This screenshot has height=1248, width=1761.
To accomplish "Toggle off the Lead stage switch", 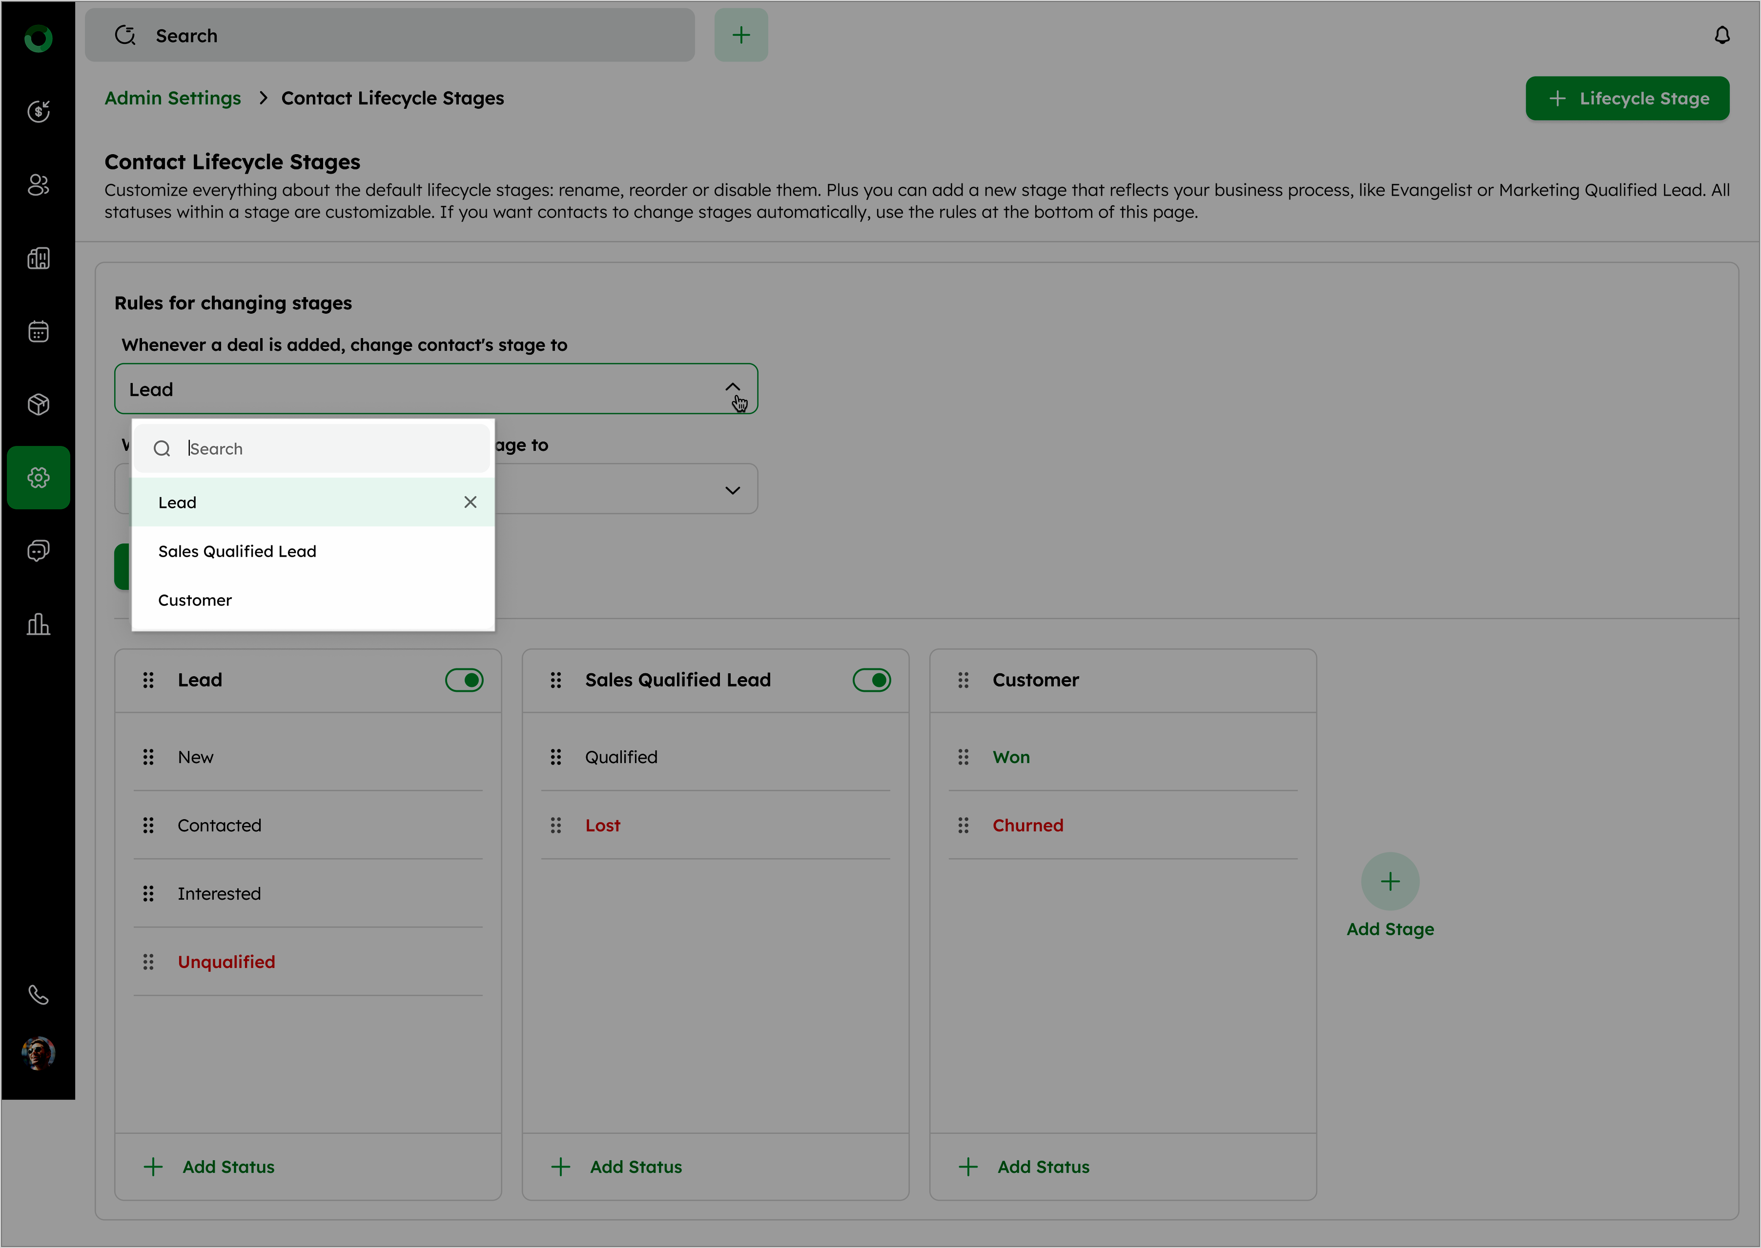I will [x=464, y=680].
